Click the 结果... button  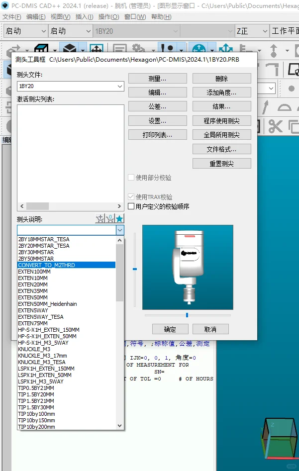coord(222,106)
